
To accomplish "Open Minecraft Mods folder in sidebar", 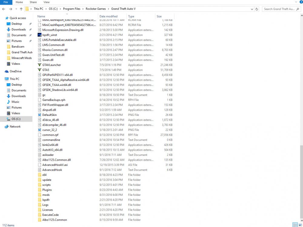I will [22, 58].
